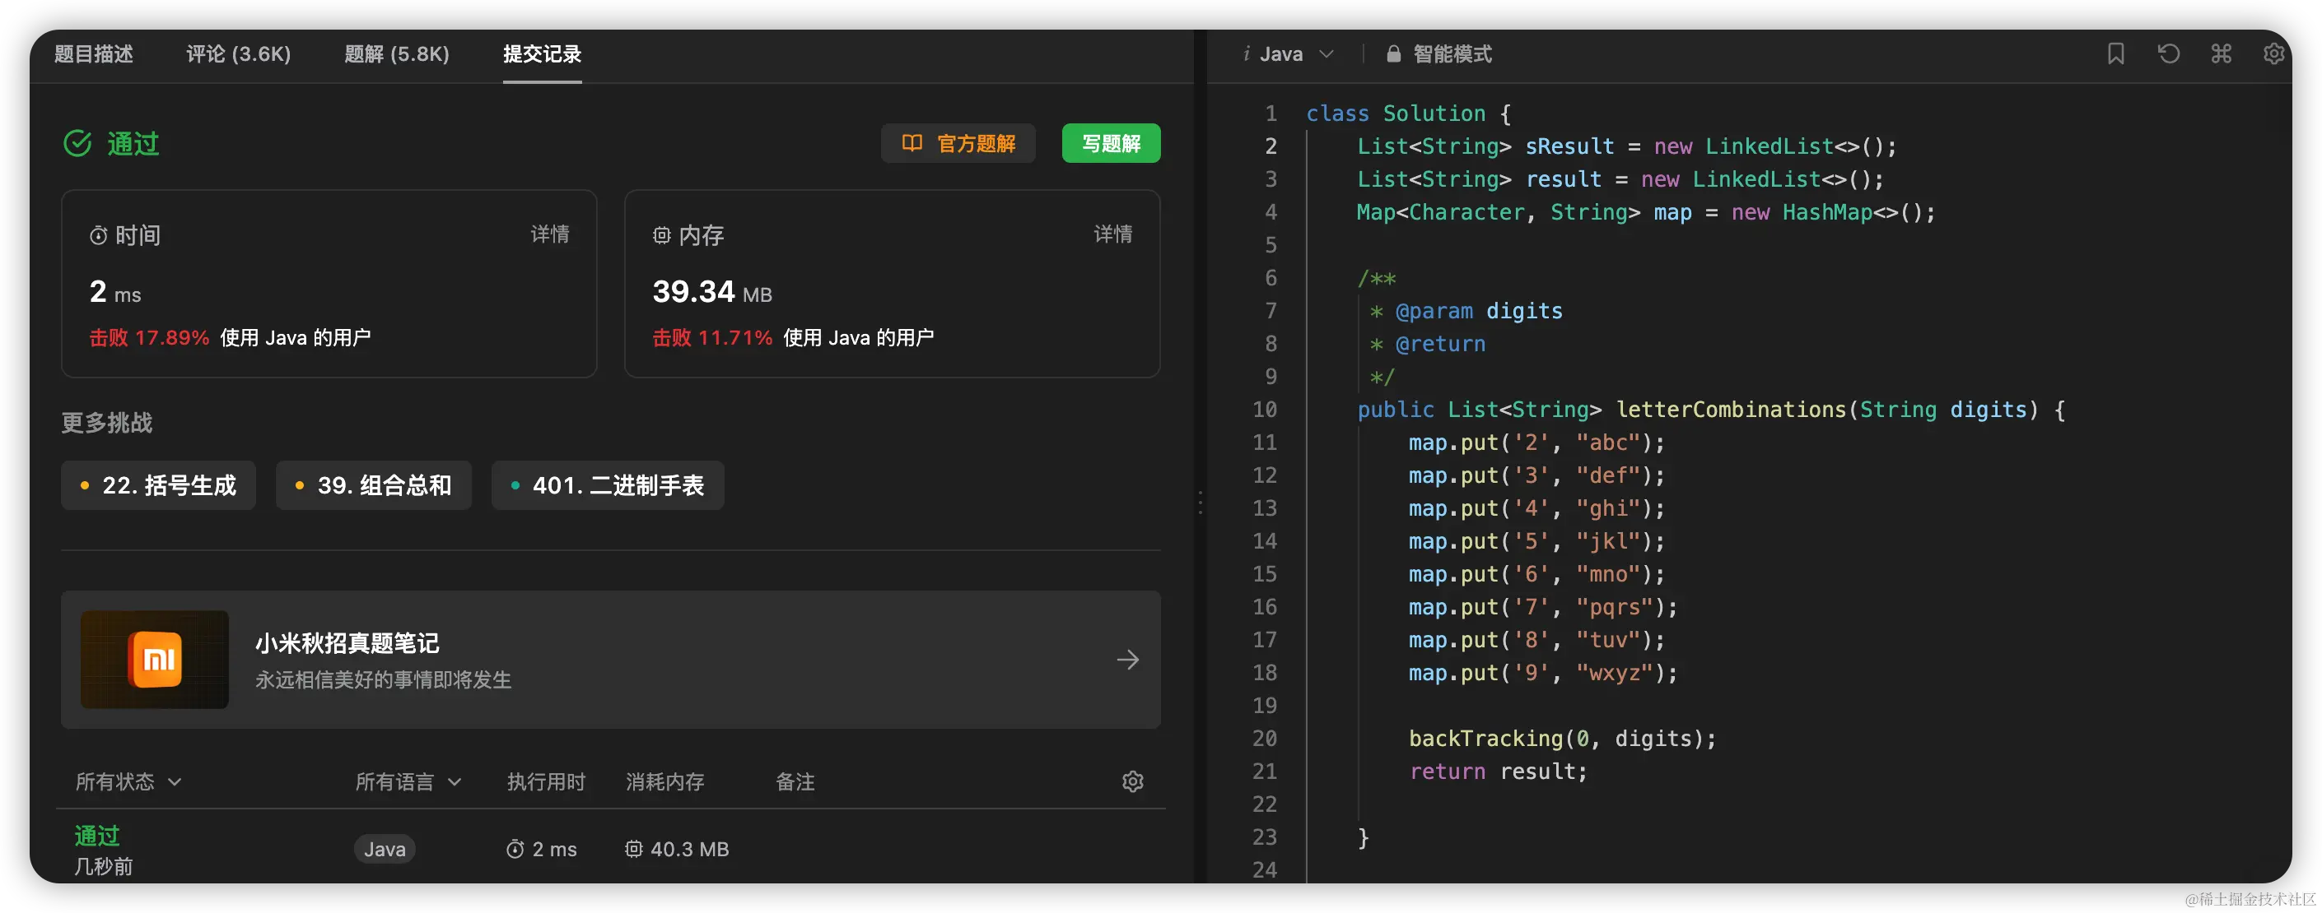
Task: Click the lock icon beside 智能模式
Action: (x=1393, y=54)
